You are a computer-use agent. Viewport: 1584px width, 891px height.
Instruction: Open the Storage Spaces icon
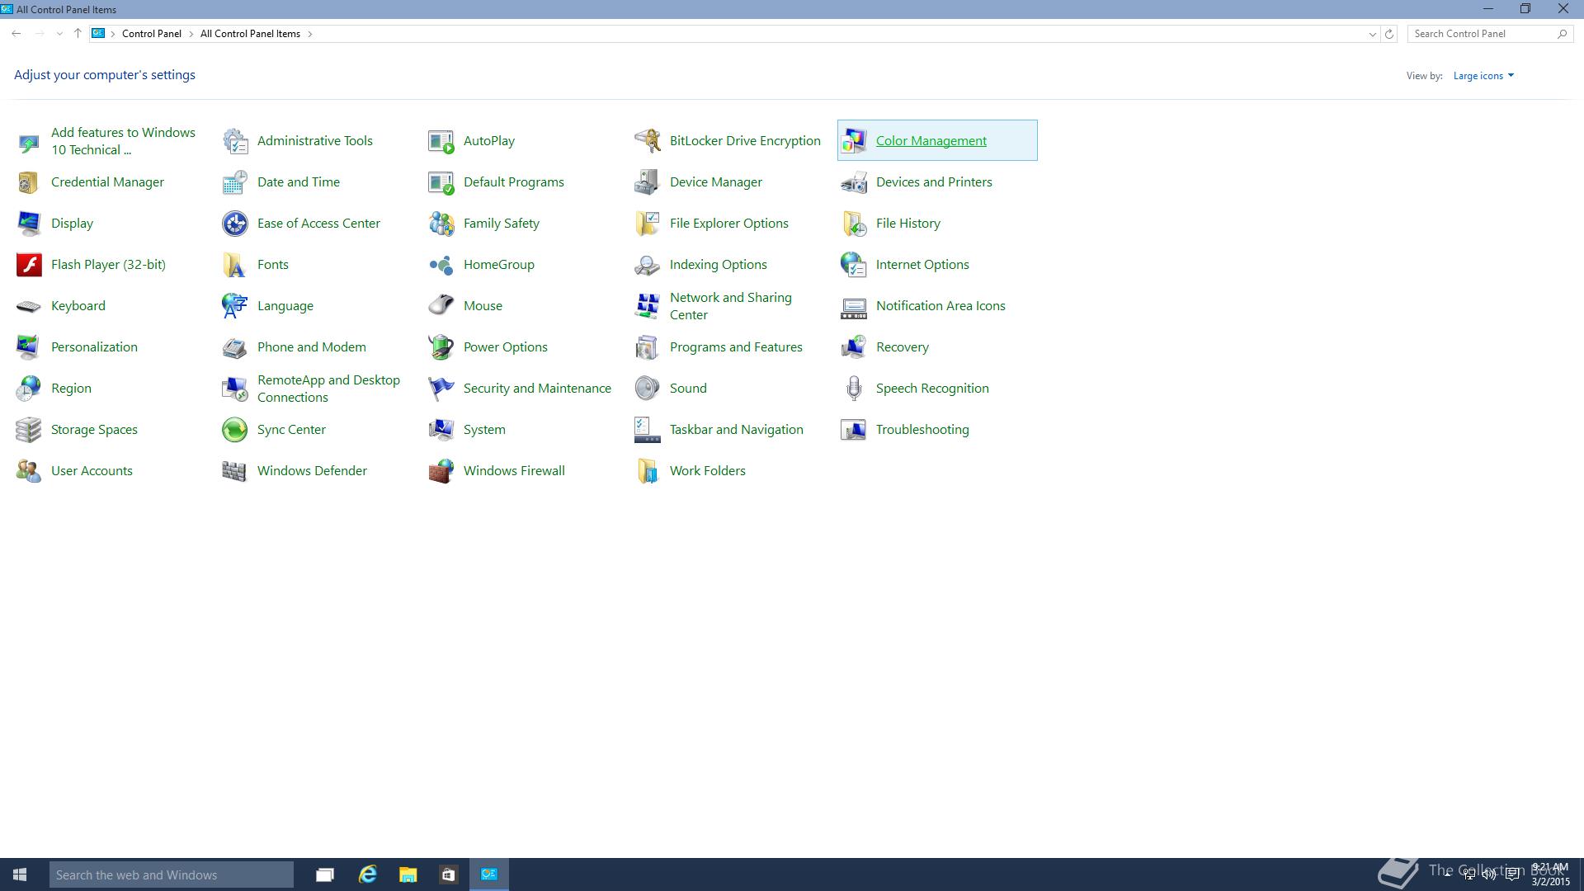(x=29, y=430)
